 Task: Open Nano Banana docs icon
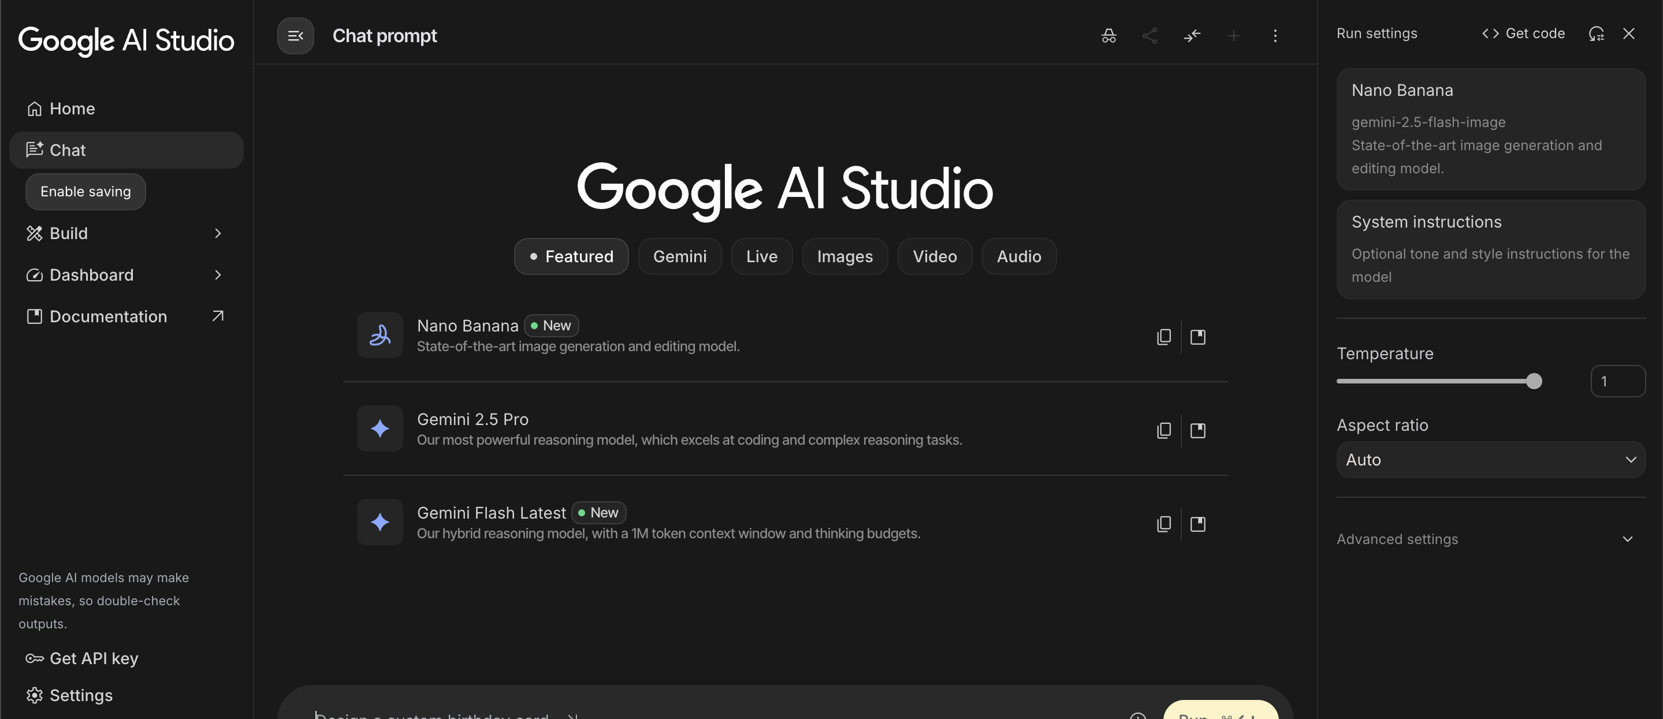1197,337
